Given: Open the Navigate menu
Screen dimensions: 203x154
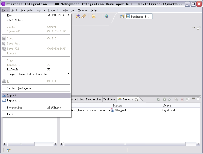Looking at the screenshot, I should (x=27, y=10).
